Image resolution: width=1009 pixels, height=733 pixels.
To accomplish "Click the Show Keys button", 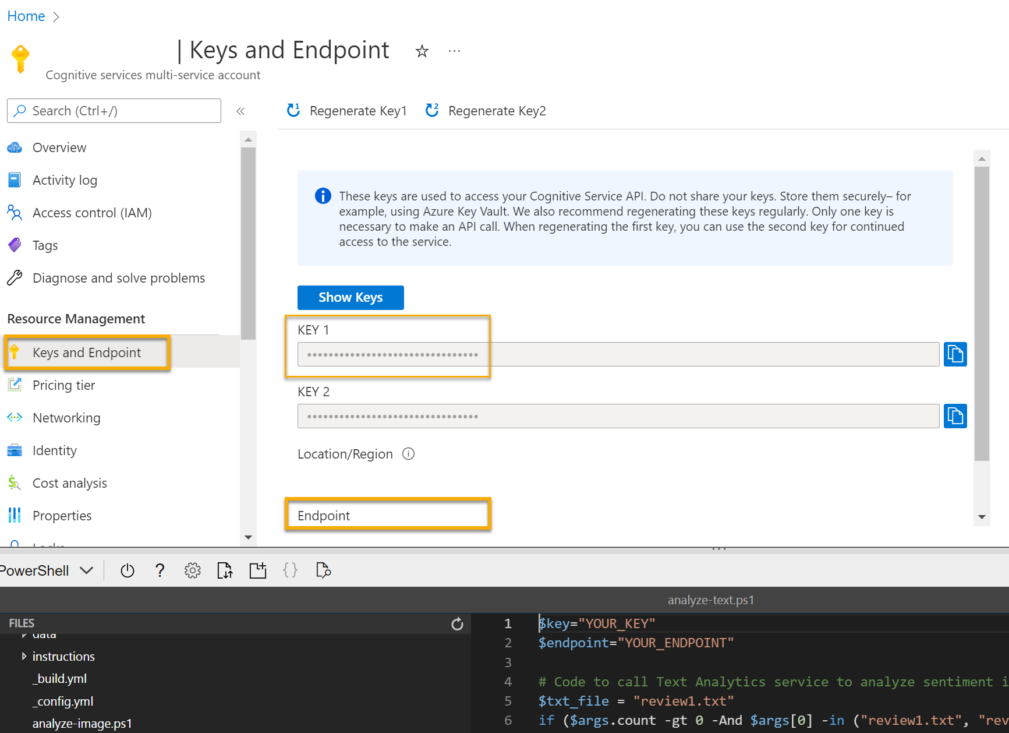I will pyautogui.click(x=351, y=298).
